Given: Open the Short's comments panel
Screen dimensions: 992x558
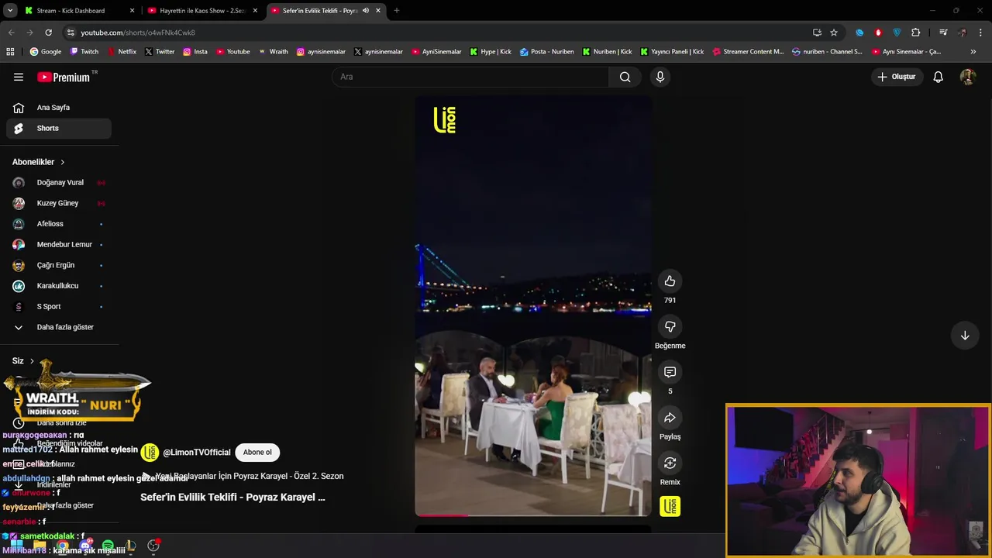Looking at the screenshot, I should click(x=670, y=372).
